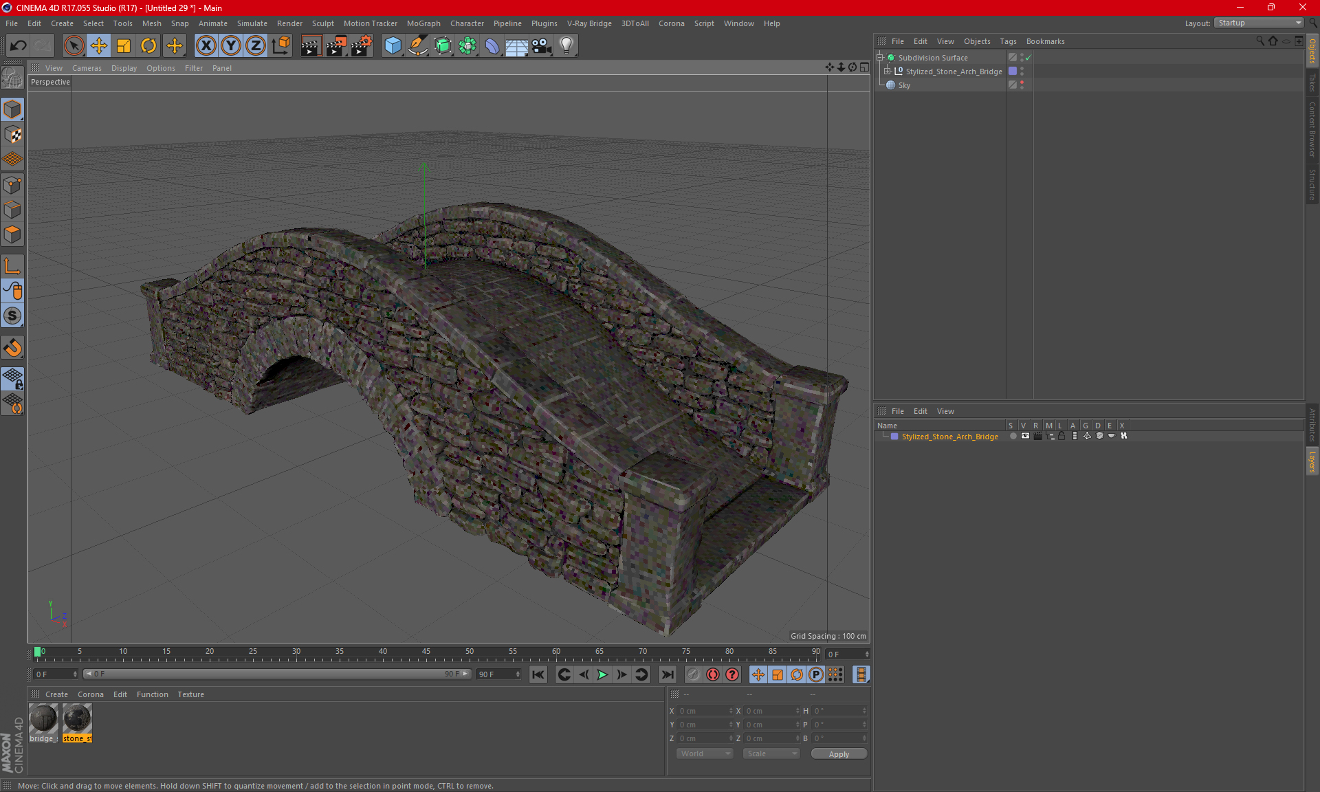This screenshot has width=1320, height=792.
Task: Toggle Z axis lock
Action: click(256, 46)
